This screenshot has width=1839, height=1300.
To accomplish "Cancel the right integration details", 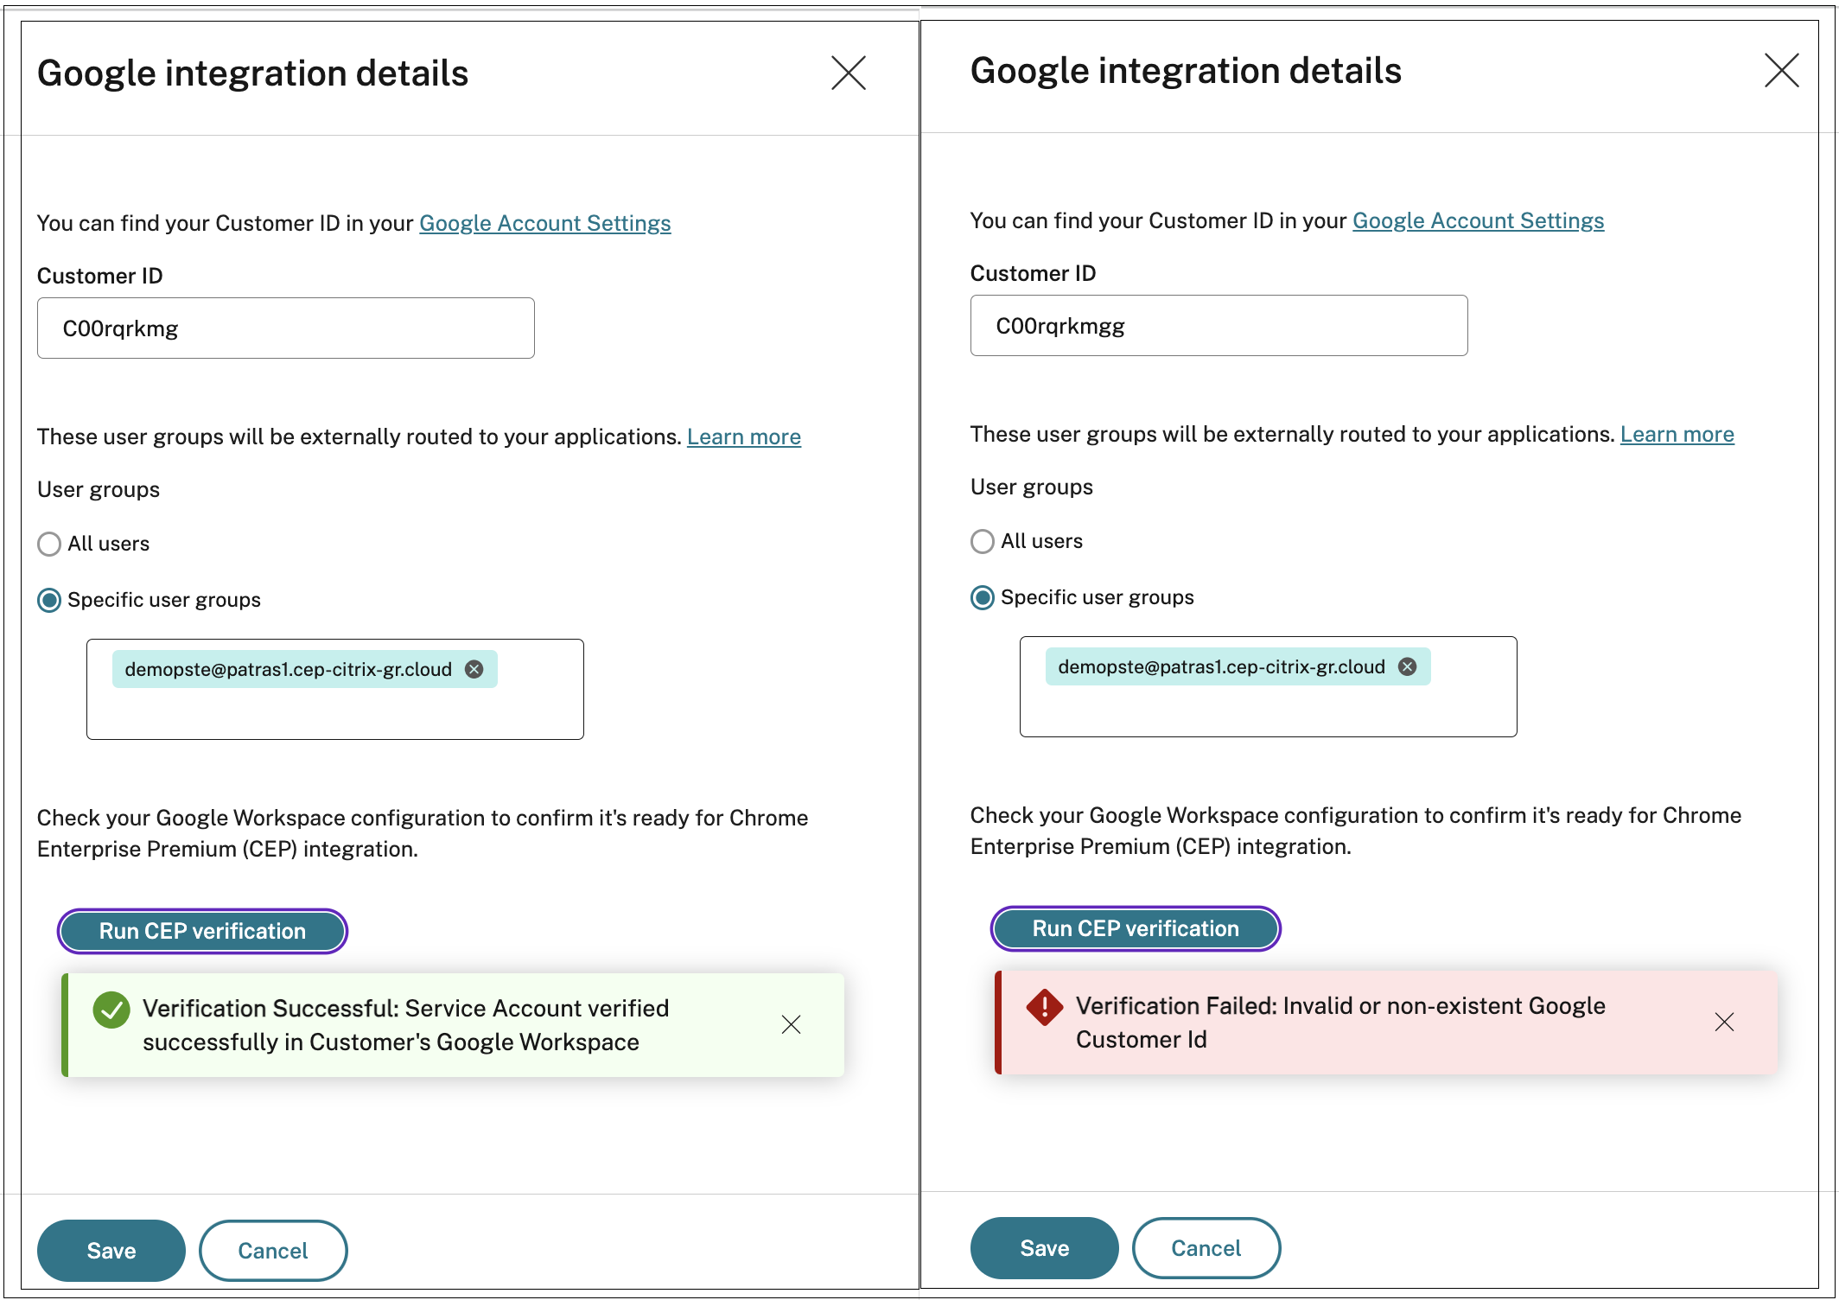I will tap(1206, 1247).
